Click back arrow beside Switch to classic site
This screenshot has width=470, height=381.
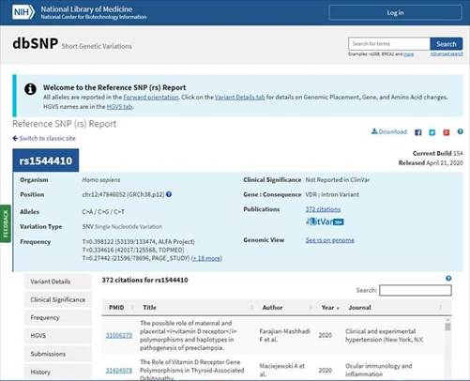pos(15,138)
